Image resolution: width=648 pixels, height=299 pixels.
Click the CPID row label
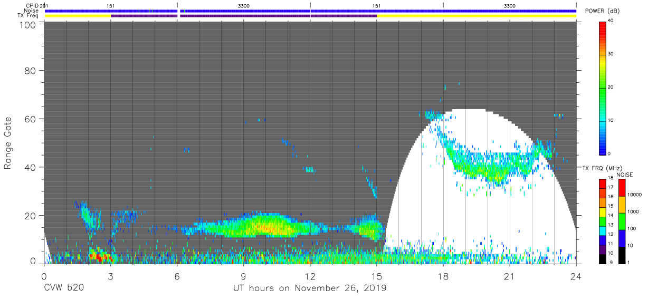pos(33,6)
